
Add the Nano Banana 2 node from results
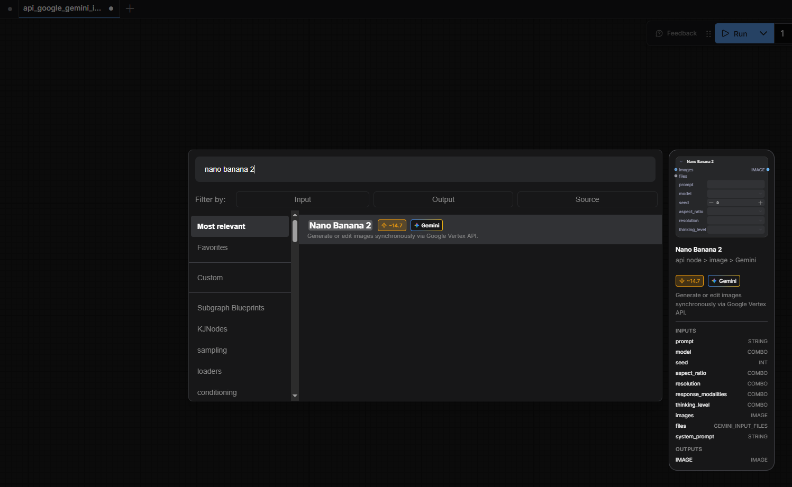tap(480, 229)
